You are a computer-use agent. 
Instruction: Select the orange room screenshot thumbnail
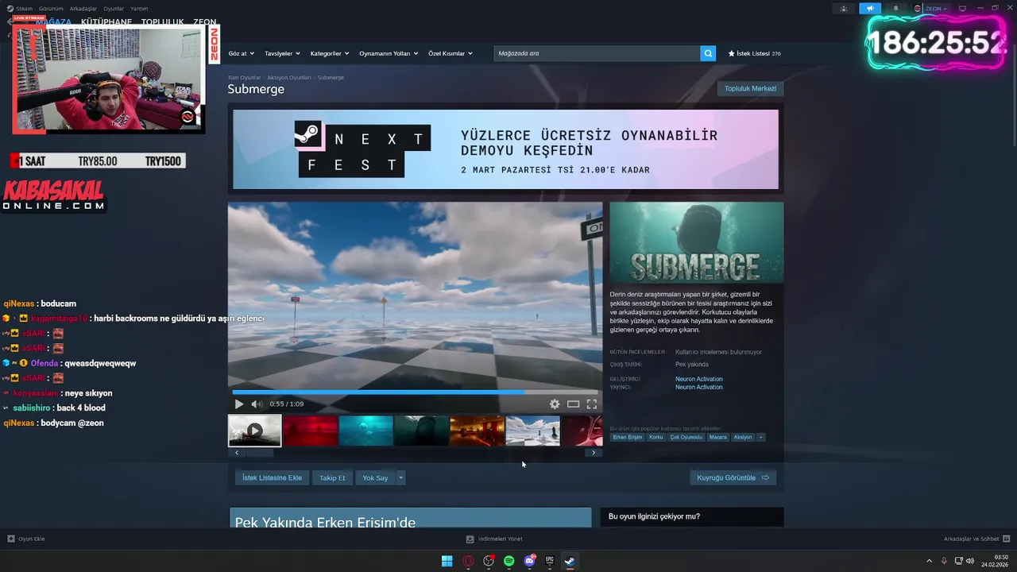click(478, 431)
